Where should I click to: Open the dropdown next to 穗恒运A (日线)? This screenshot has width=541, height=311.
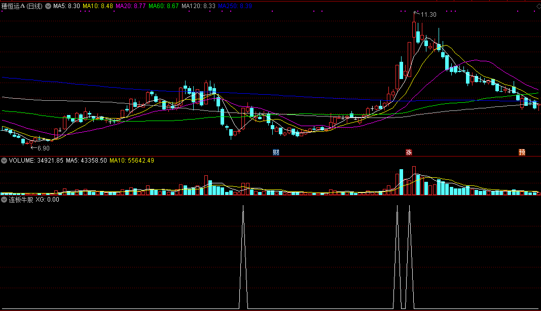pyautogui.click(x=48, y=6)
